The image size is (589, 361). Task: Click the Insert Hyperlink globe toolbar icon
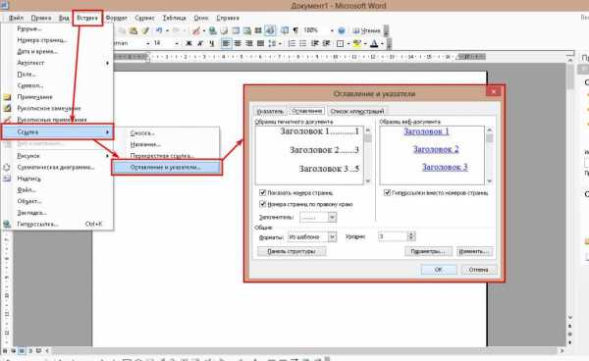click(213, 30)
